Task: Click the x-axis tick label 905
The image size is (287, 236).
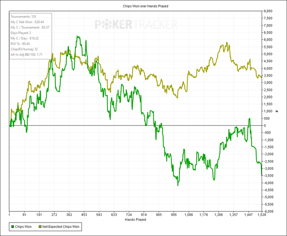Action: [x=159, y=215]
